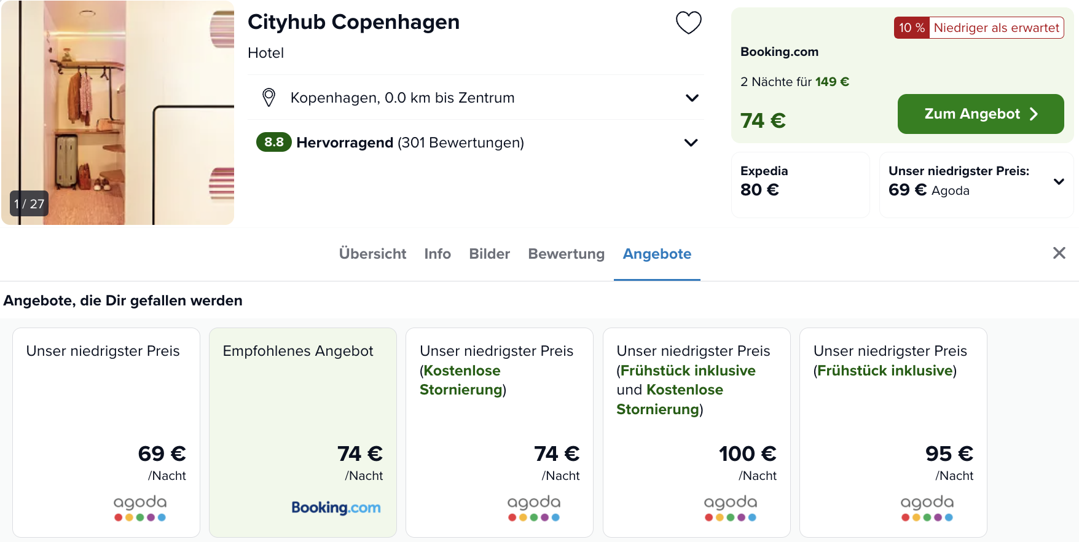Open the hotel room photo gallery

click(117, 112)
